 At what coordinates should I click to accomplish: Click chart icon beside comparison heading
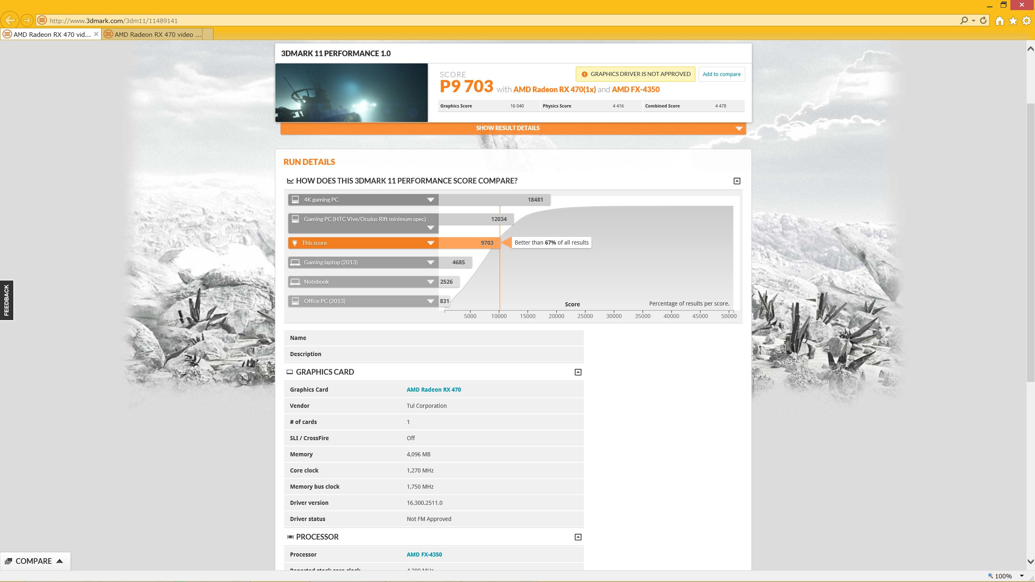(x=290, y=181)
